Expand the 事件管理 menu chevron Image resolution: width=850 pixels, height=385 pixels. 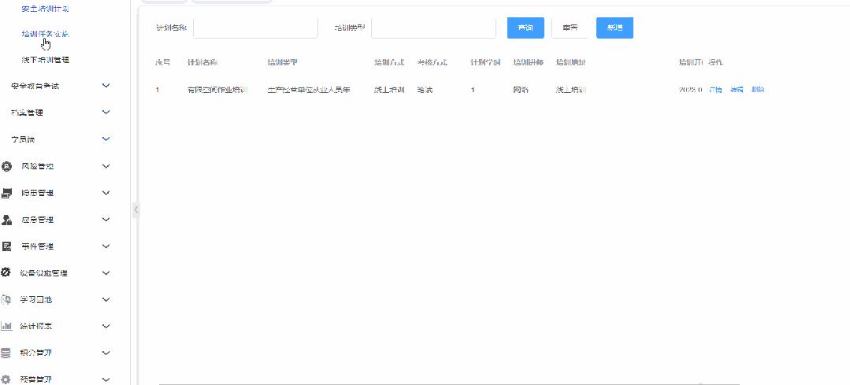106,246
